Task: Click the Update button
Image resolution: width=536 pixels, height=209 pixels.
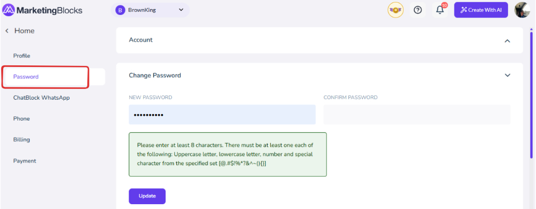Action: 147,196
